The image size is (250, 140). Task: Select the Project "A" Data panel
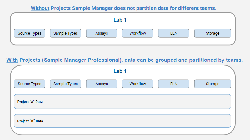(x=122, y=102)
